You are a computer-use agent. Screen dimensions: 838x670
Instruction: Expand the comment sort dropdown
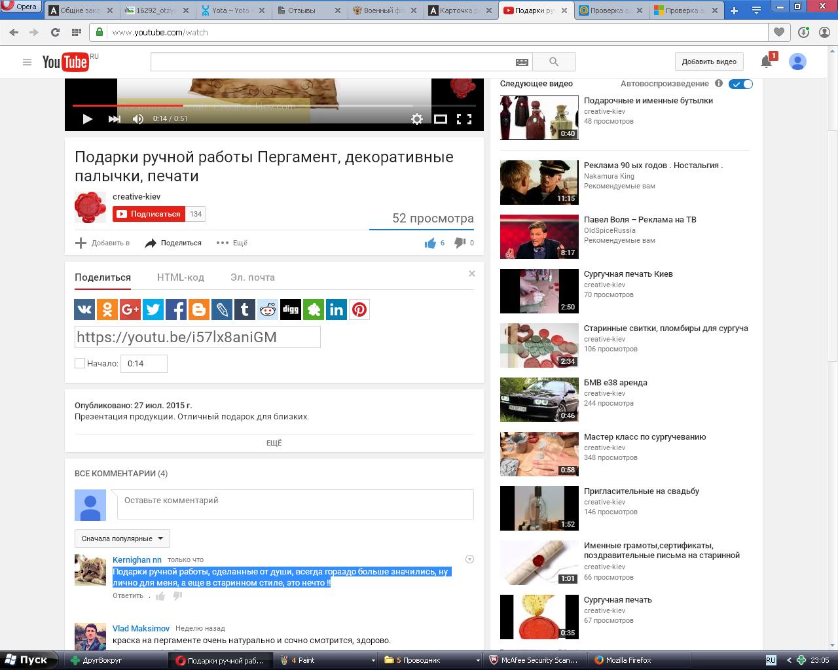click(122, 538)
